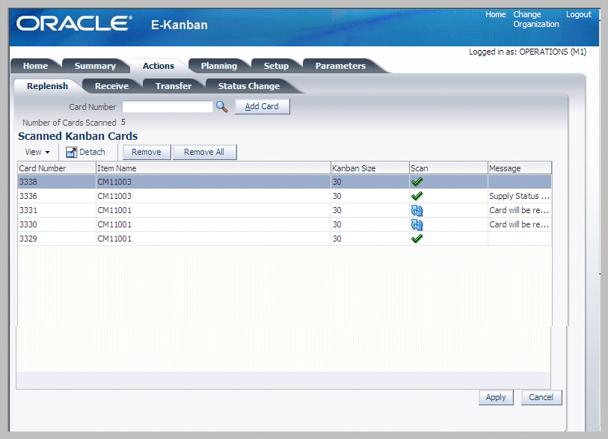Viewport: 608px width, 439px height.
Task: Switch to the Home main tab
Action: pyautogui.click(x=35, y=66)
